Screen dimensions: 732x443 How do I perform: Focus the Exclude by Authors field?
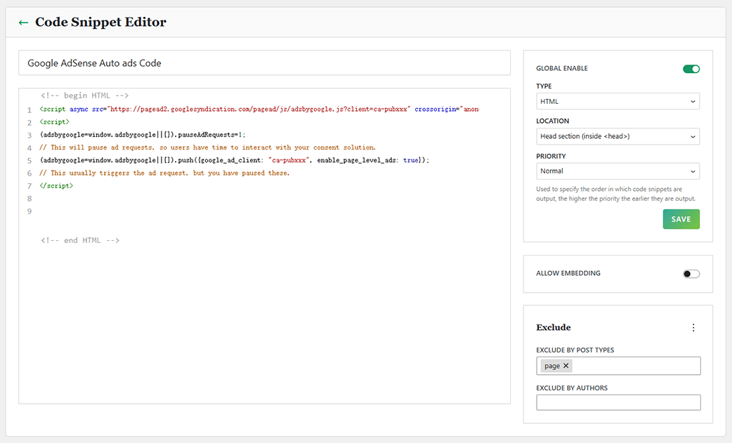click(x=618, y=402)
